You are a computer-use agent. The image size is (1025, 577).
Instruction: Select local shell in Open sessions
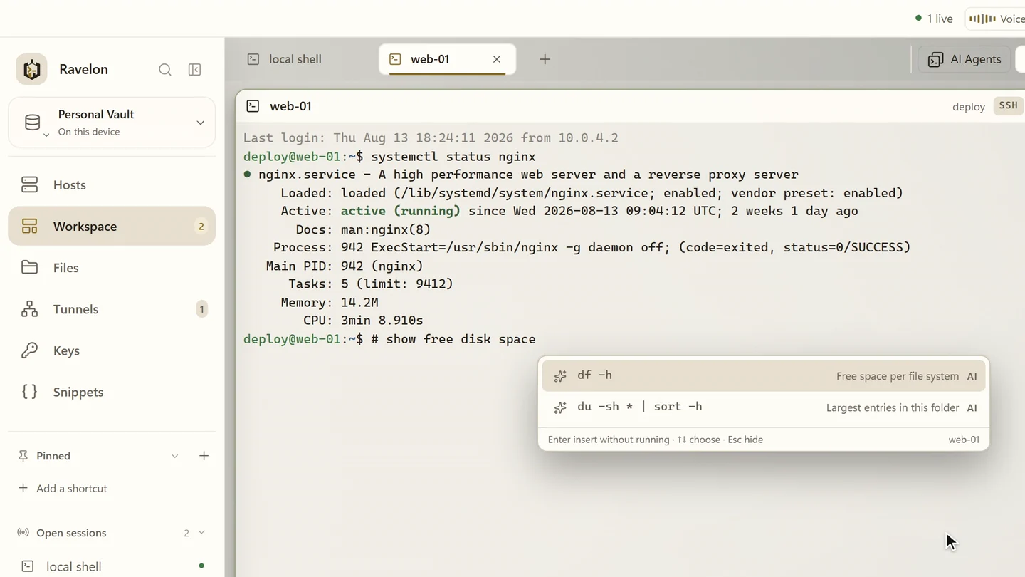click(112, 566)
